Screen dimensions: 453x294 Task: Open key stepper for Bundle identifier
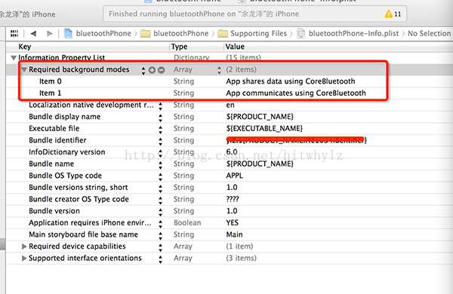tap(160, 141)
